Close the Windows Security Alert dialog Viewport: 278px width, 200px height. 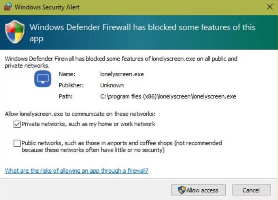(x=270, y=7)
